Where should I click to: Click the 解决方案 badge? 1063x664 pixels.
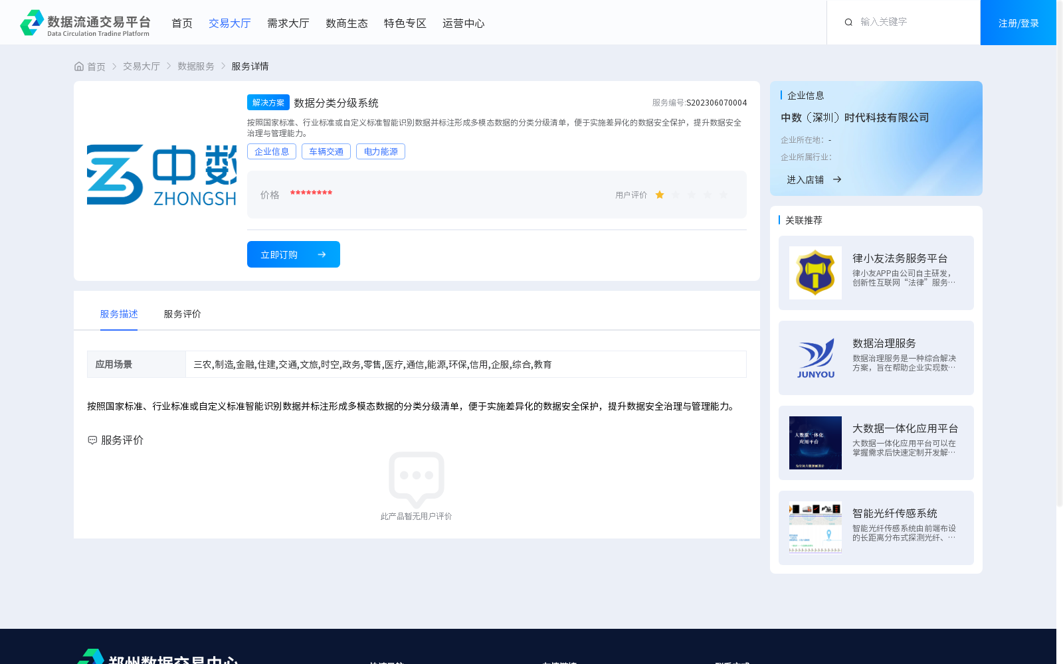268,102
